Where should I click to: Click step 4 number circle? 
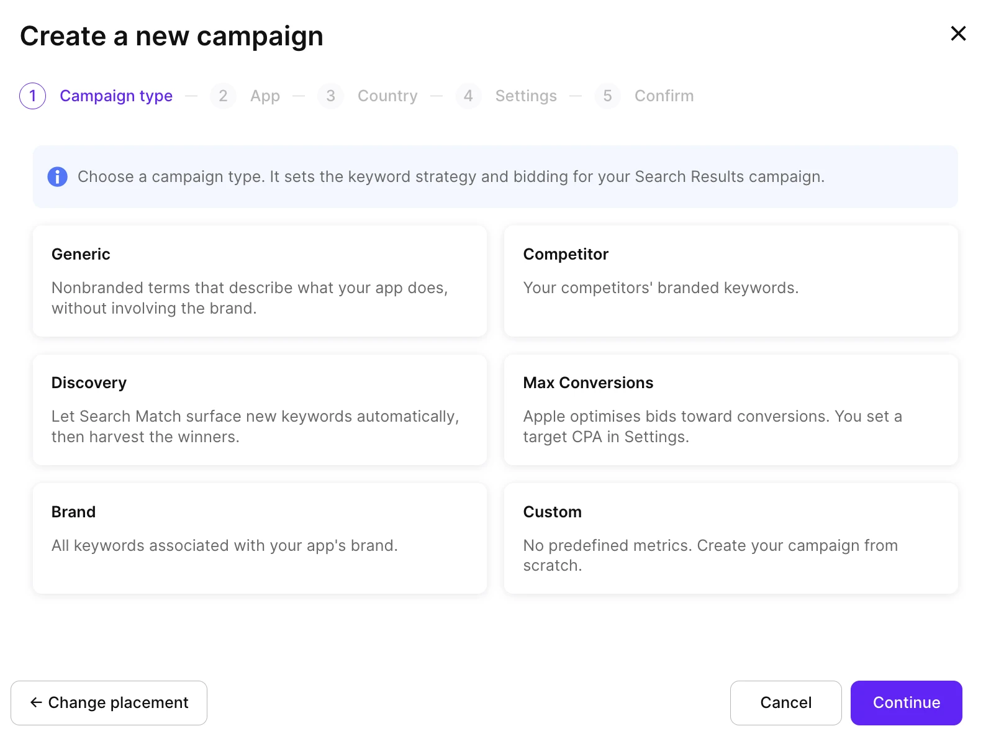[468, 96]
